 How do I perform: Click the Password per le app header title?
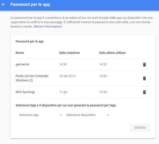30,4
